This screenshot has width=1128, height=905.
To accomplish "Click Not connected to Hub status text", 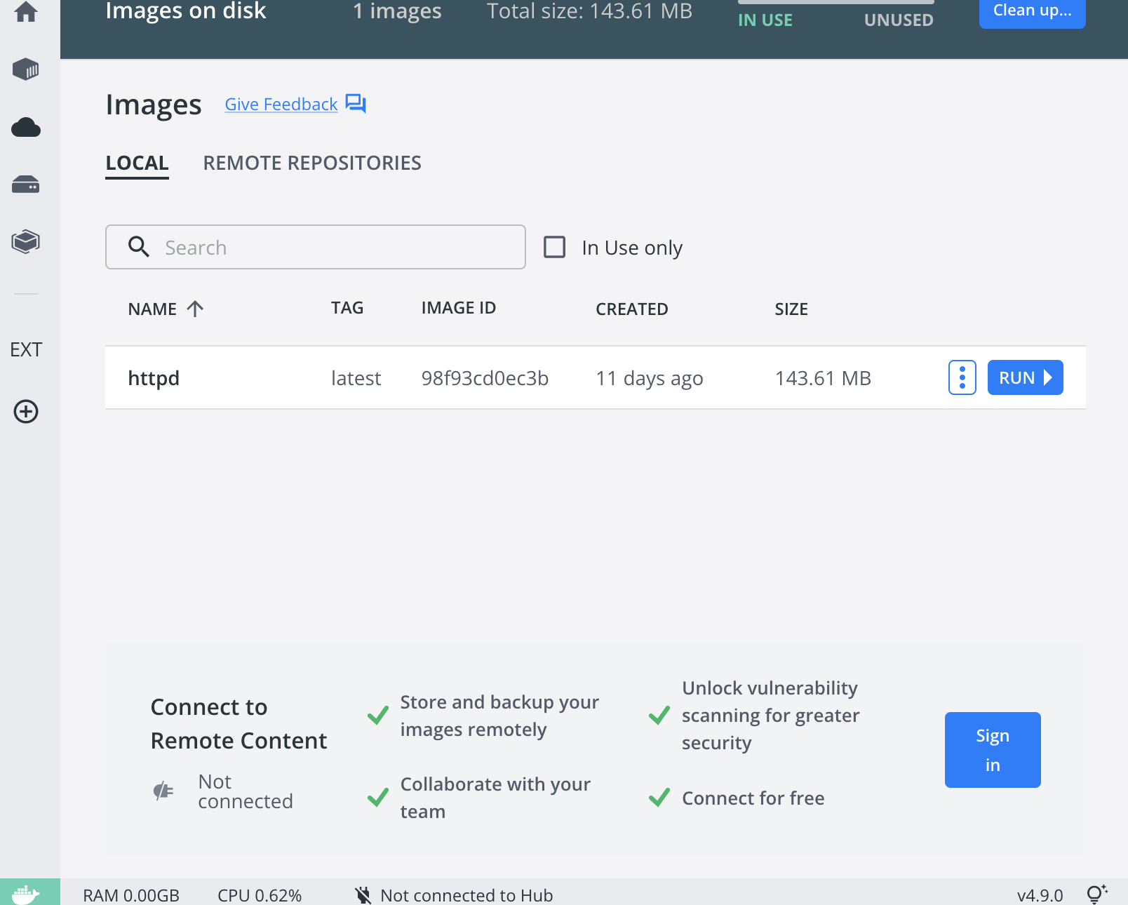I will coord(466,895).
